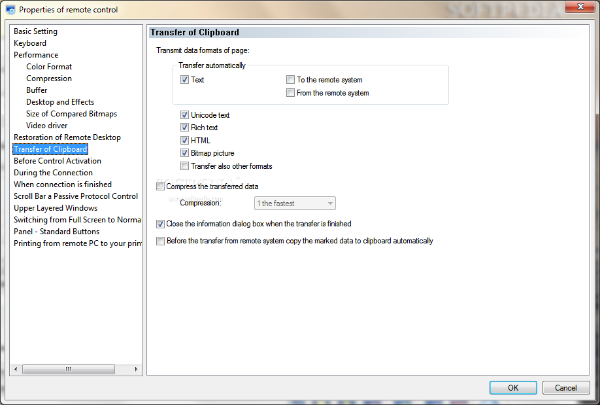Open the Video driver subitem

[x=46, y=126]
